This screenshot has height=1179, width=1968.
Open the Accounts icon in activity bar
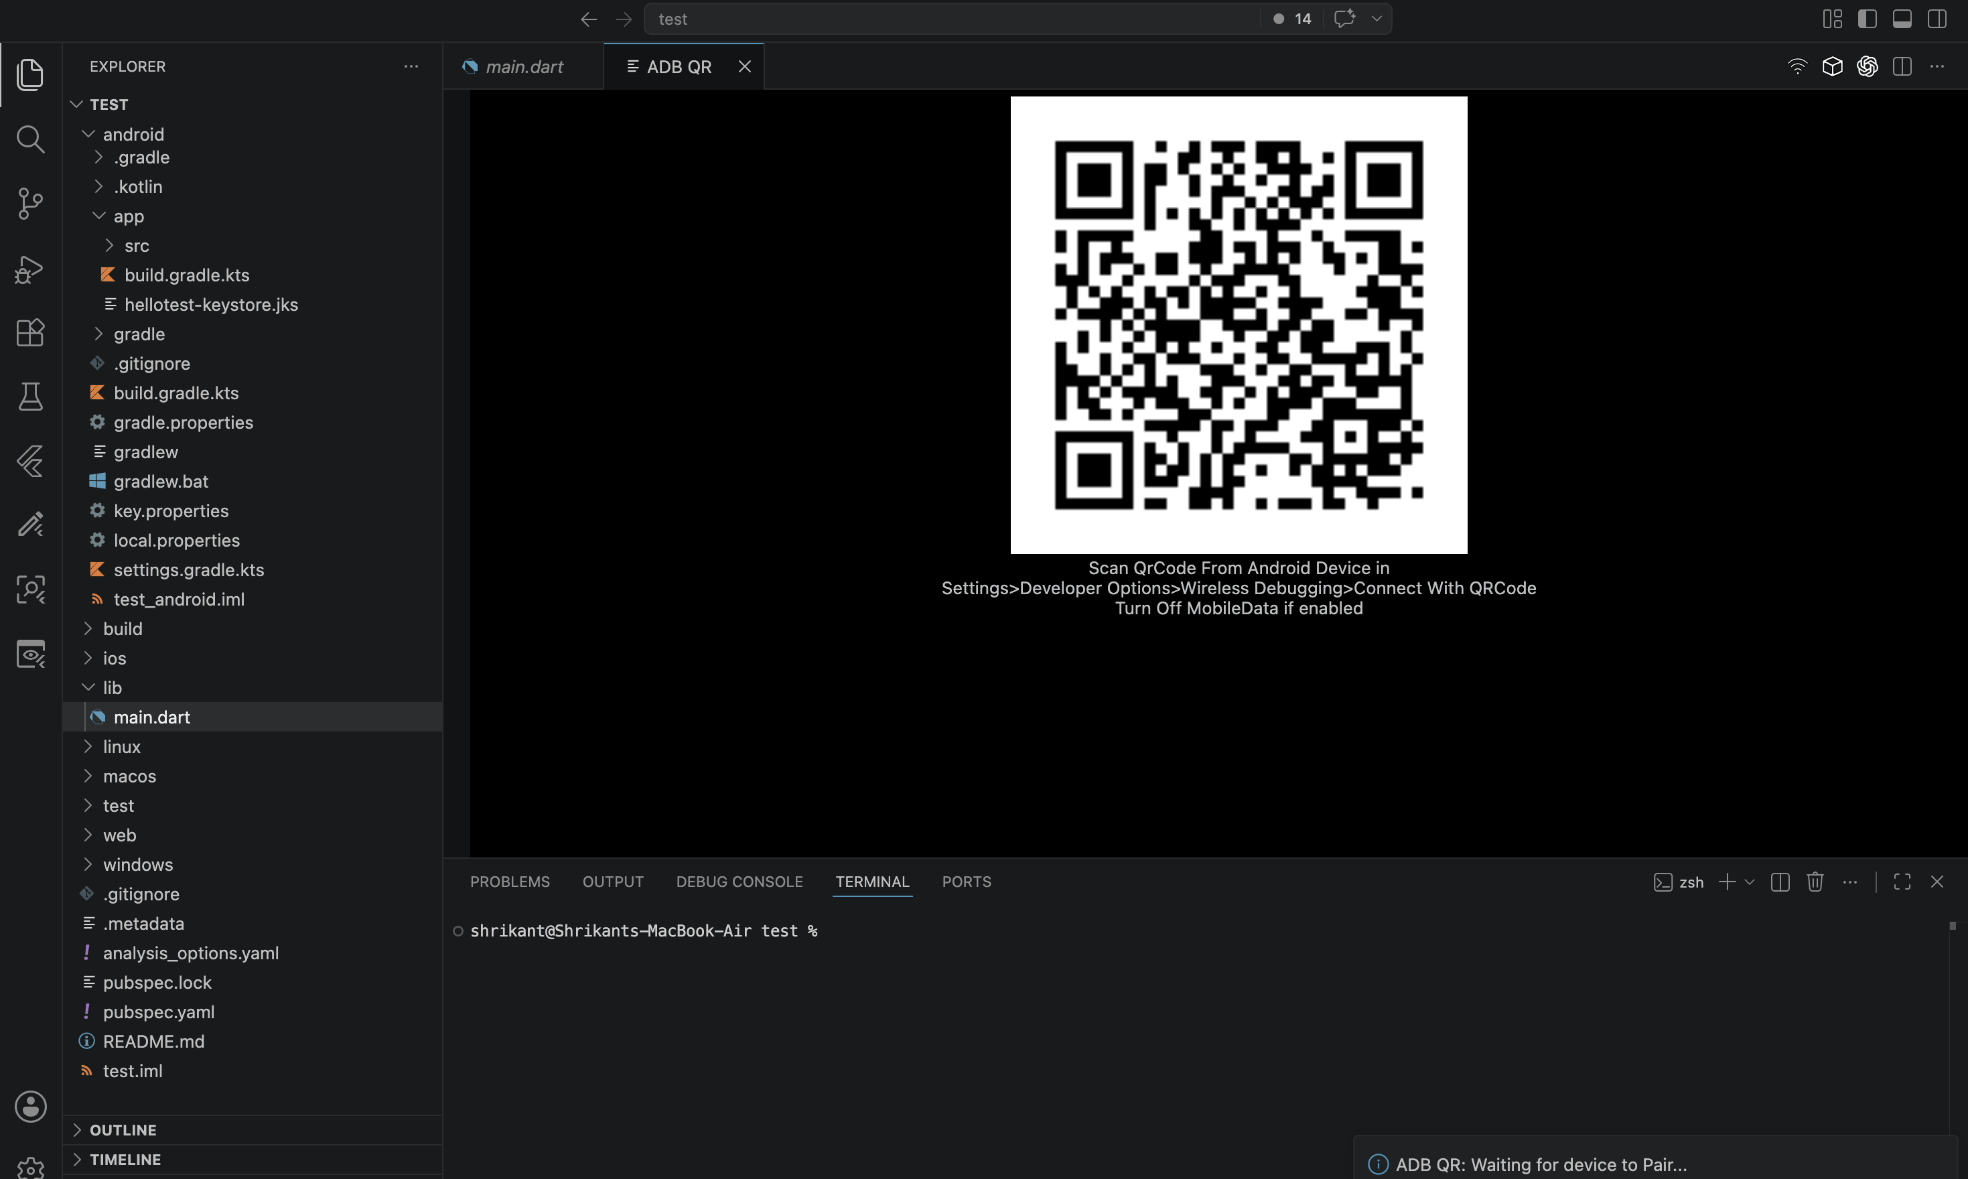click(30, 1107)
